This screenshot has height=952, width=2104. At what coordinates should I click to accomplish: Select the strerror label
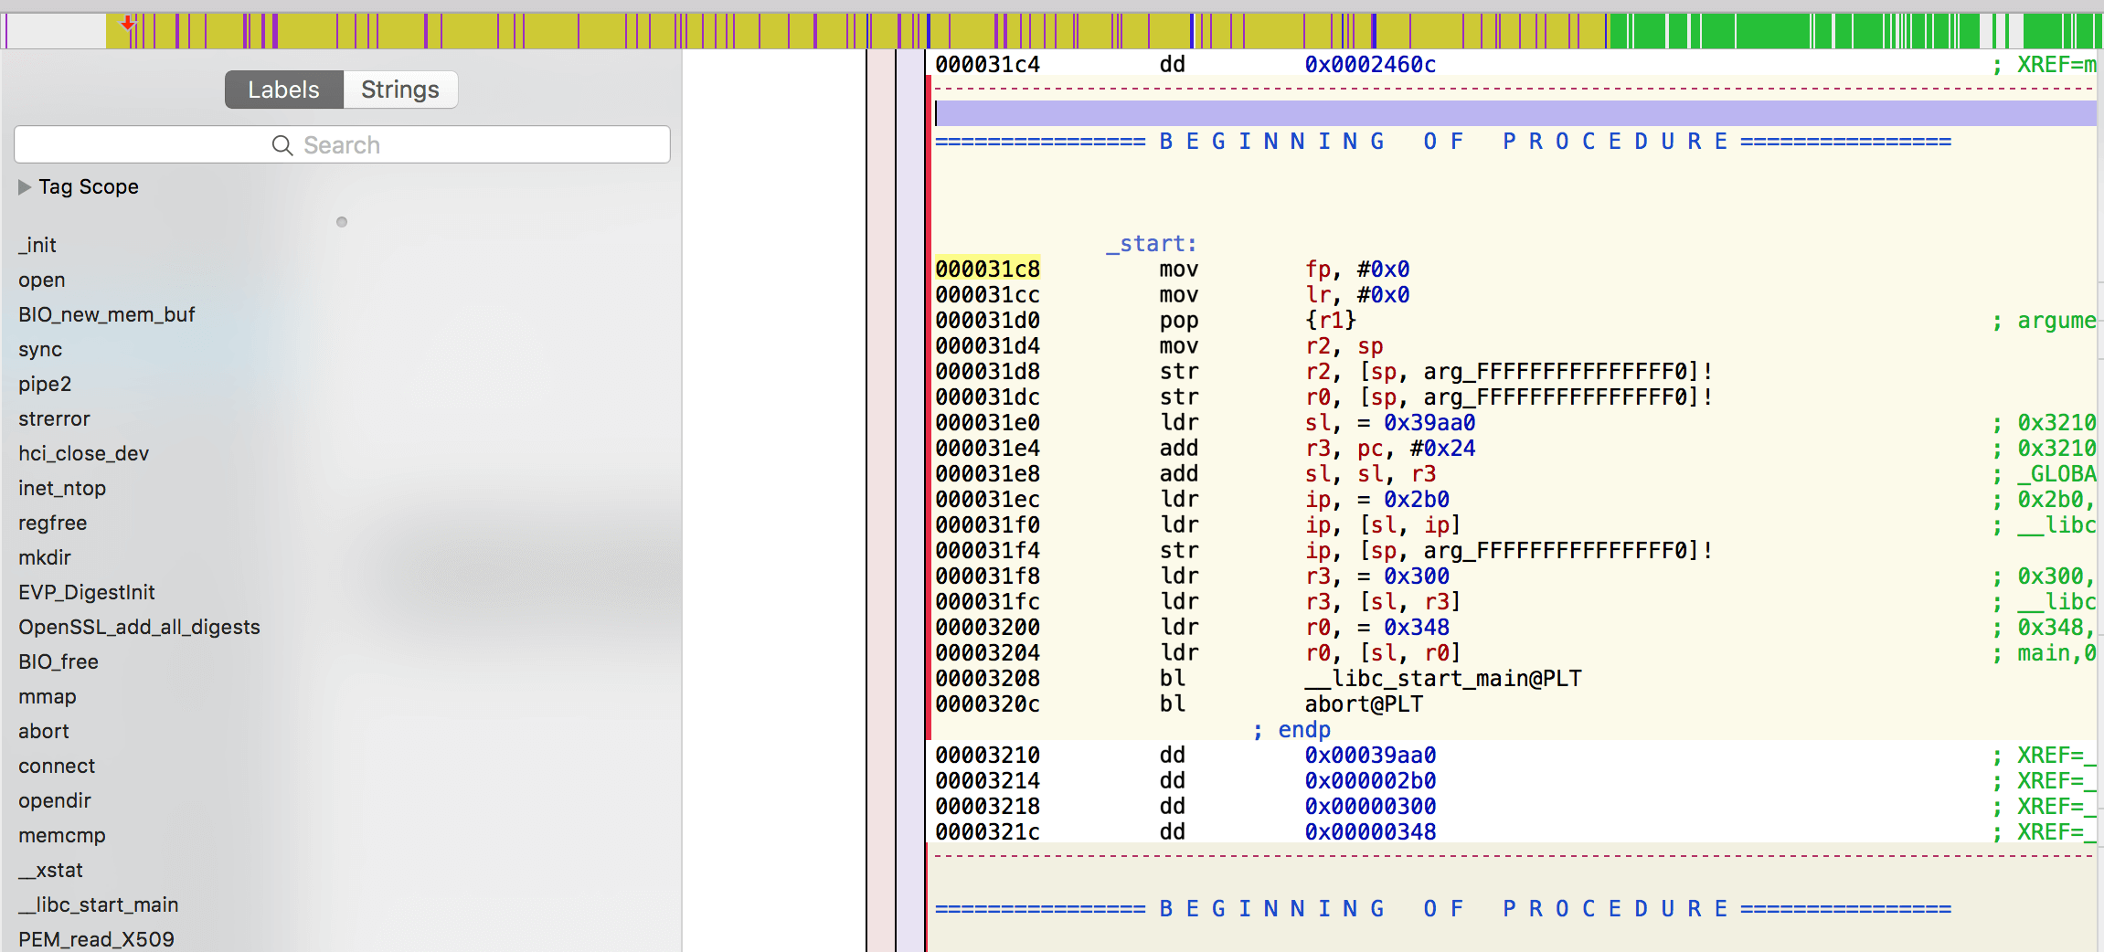pyautogui.click(x=54, y=418)
